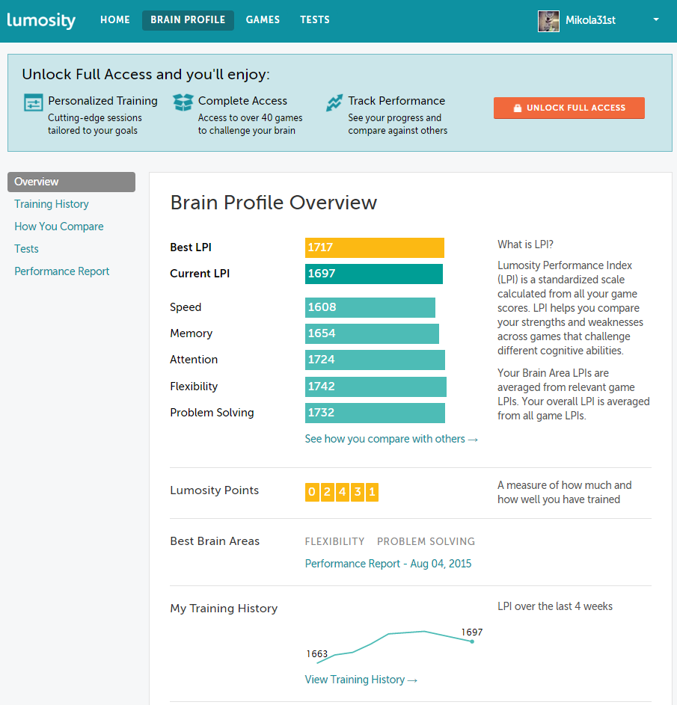Click the Complete Access box icon
Screen dimensions: 677x705
point(183,102)
